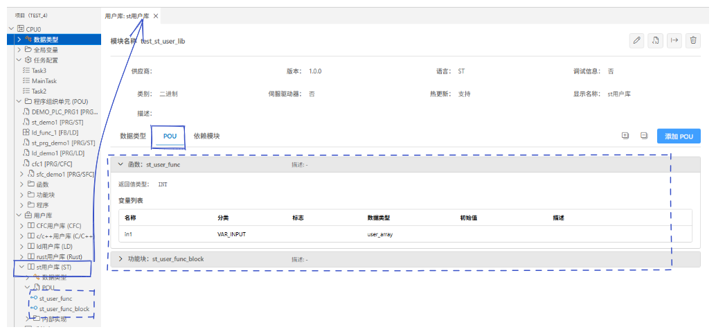The image size is (716, 334).
Task: Select st用户库 (ST) tree item
Action: coord(54,267)
